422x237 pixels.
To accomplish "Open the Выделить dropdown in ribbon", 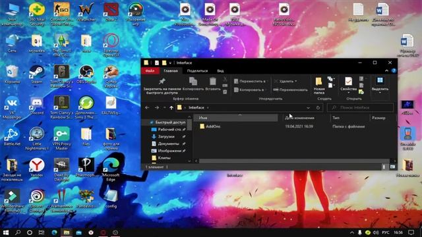I will point(380,86).
